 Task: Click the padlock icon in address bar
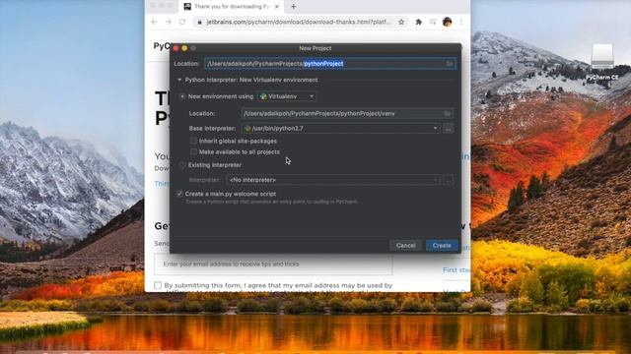coord(199,22)
